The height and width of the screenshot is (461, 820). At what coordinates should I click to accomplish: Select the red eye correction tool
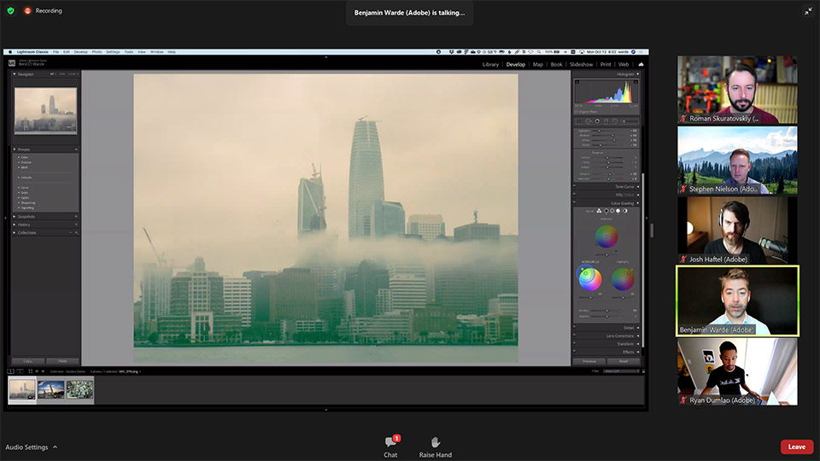597,121
